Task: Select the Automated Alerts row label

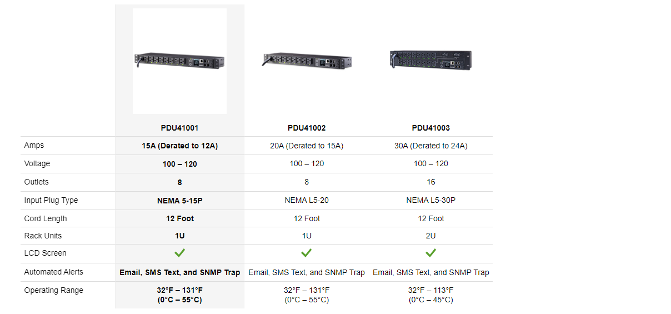Action: pyautogui.click(x=53, y=272)
